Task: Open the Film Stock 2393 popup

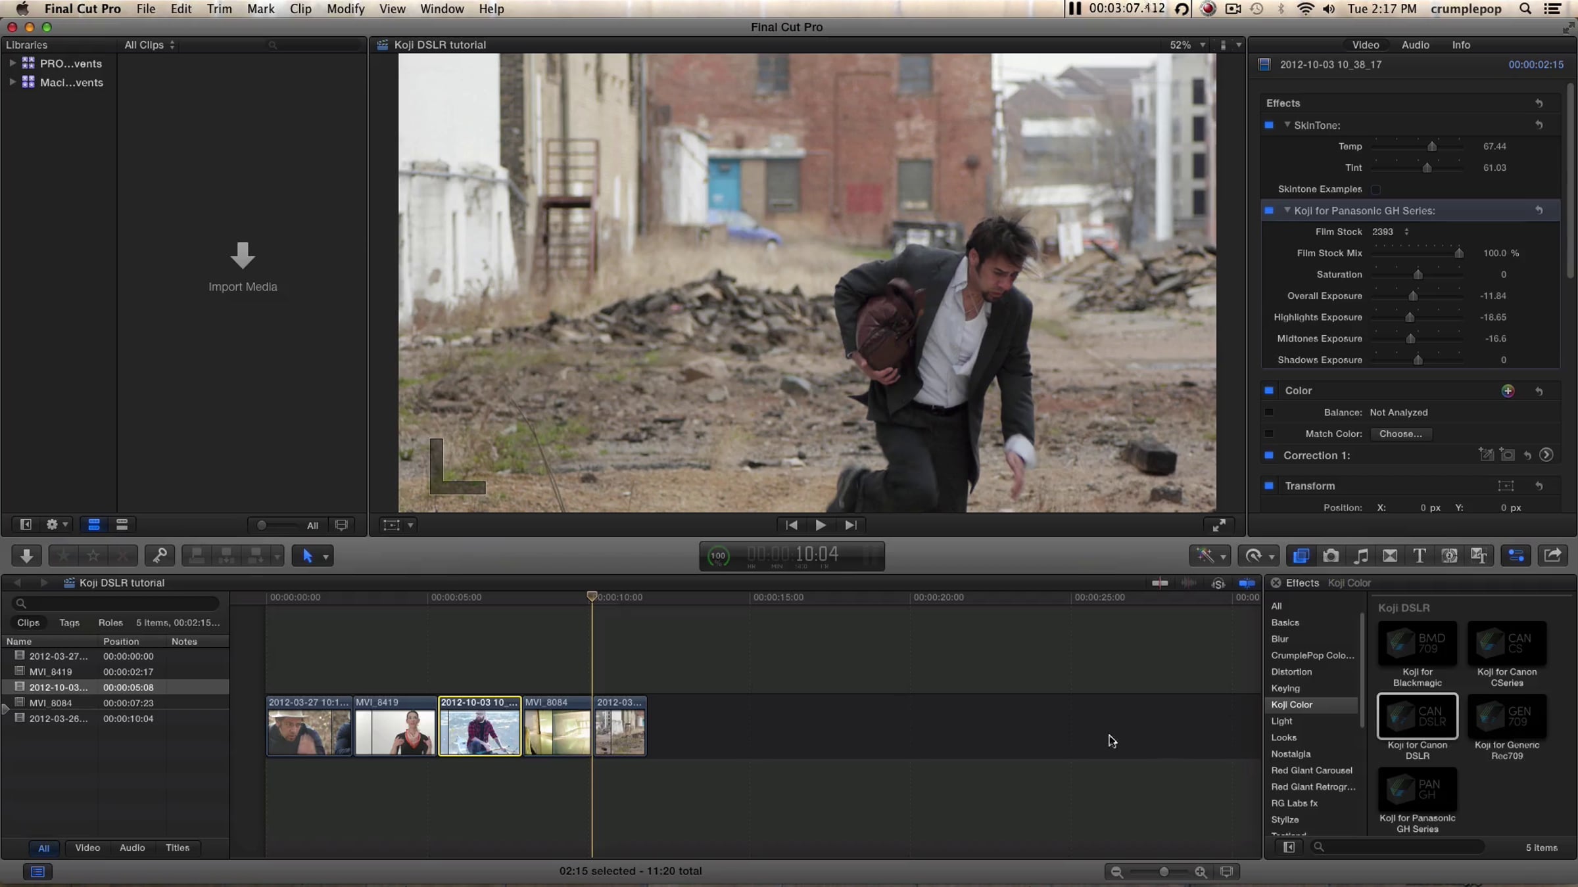Action: [x=1391, y=232]
